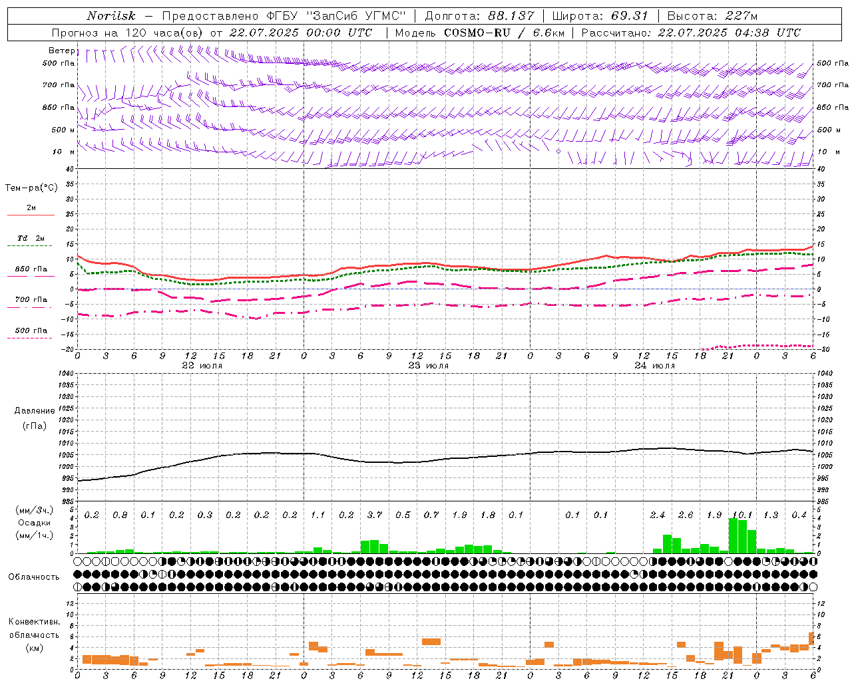Click the pink dotted line sample under legend "500 гПа"
852x681 pixels.
tap(29, 339)
